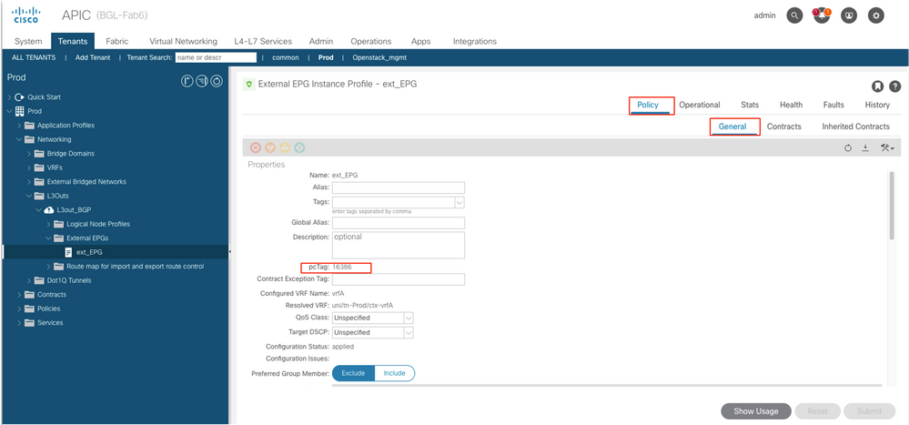
Task: Open the common tenant link
Action: 286,57
